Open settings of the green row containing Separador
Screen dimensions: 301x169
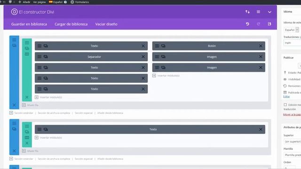click(x=27, y=43)
